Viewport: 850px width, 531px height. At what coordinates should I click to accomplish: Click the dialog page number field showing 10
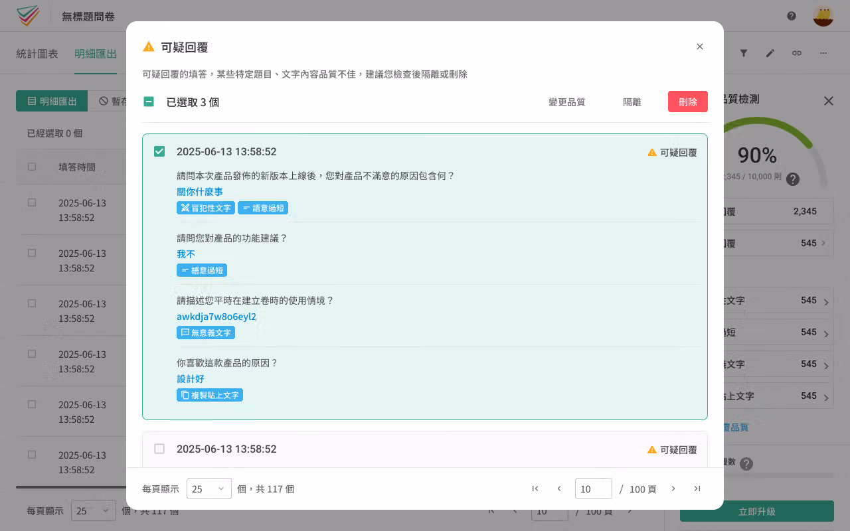point(594,489)
